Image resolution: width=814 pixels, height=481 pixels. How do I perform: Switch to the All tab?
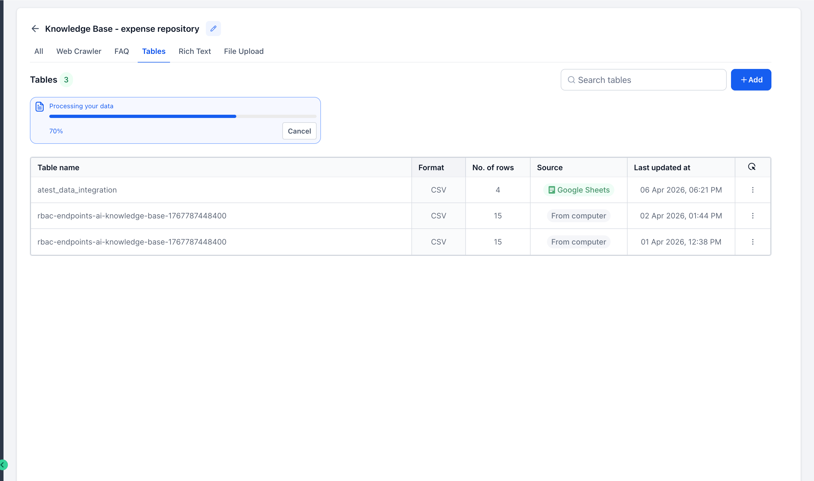pyautogui.click(x=39, y=51)
